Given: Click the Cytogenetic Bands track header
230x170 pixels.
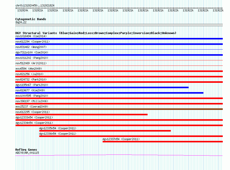Looking at the screenshot, I should [x=31, y=19].
